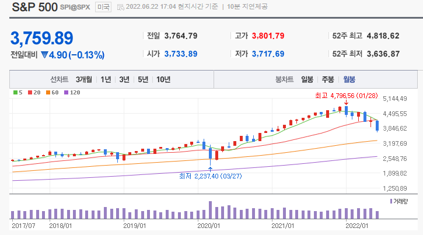Click the calendar icon beside the timestamp
The width and height of the screenshot is (423, 235).
pos(121,7)
